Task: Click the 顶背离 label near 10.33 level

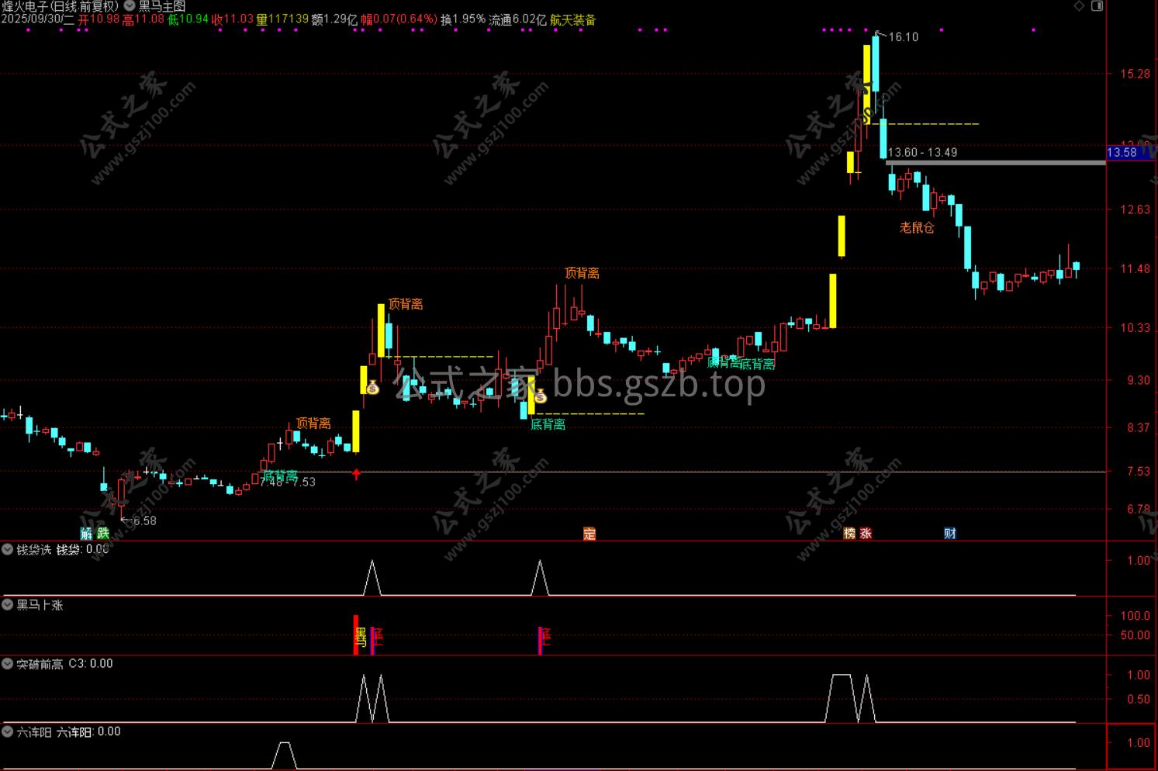Action: point(406,304)
